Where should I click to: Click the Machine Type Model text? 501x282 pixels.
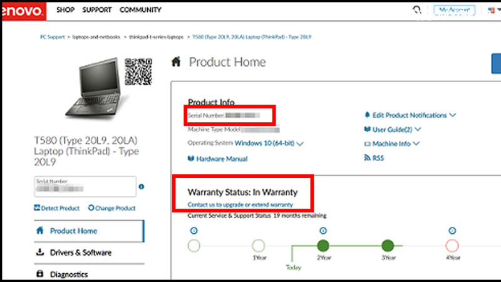[x=214, y=130]
